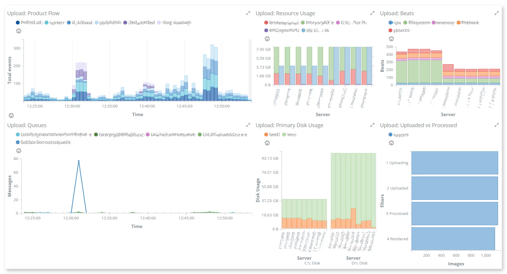Click the circular arrow at the bottom-left of the Product Flow chart
507x274 pixels.
(11, 116)
